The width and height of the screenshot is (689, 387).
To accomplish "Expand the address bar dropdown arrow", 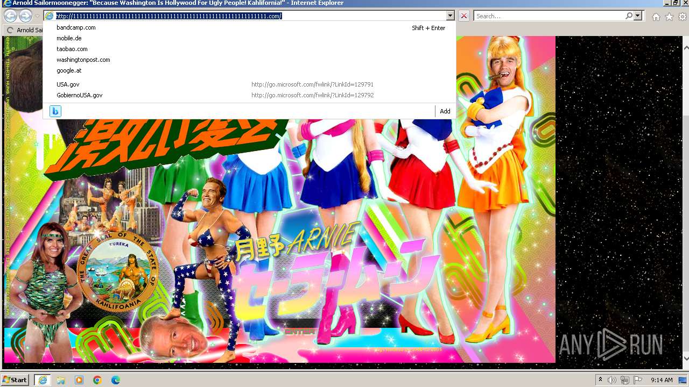I will pyautogui.click(x=451, y=16).
